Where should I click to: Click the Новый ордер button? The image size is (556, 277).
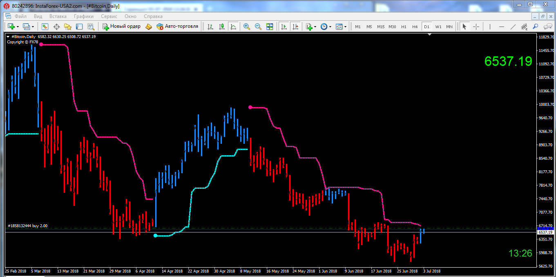click(x=122, y=27)
